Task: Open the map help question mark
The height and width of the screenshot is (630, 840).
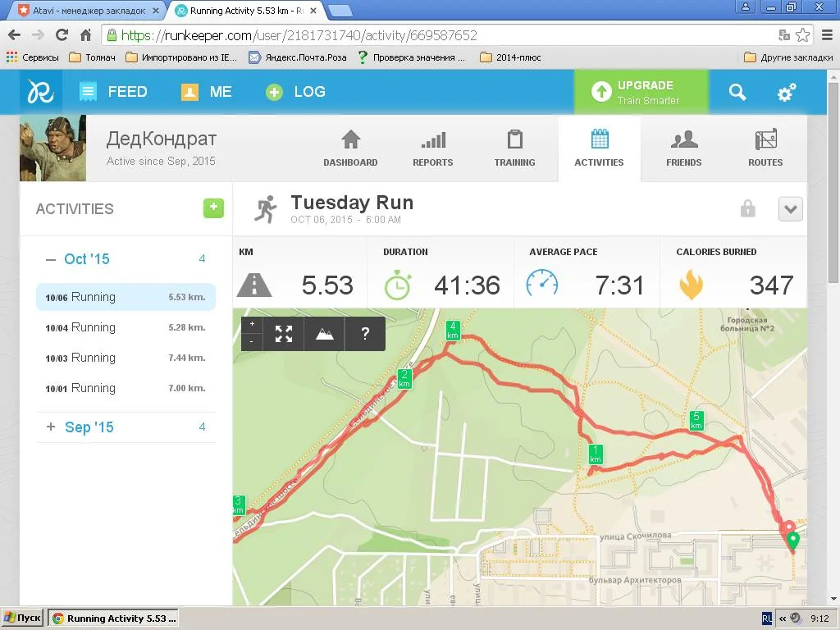Action: coord(365,334)
